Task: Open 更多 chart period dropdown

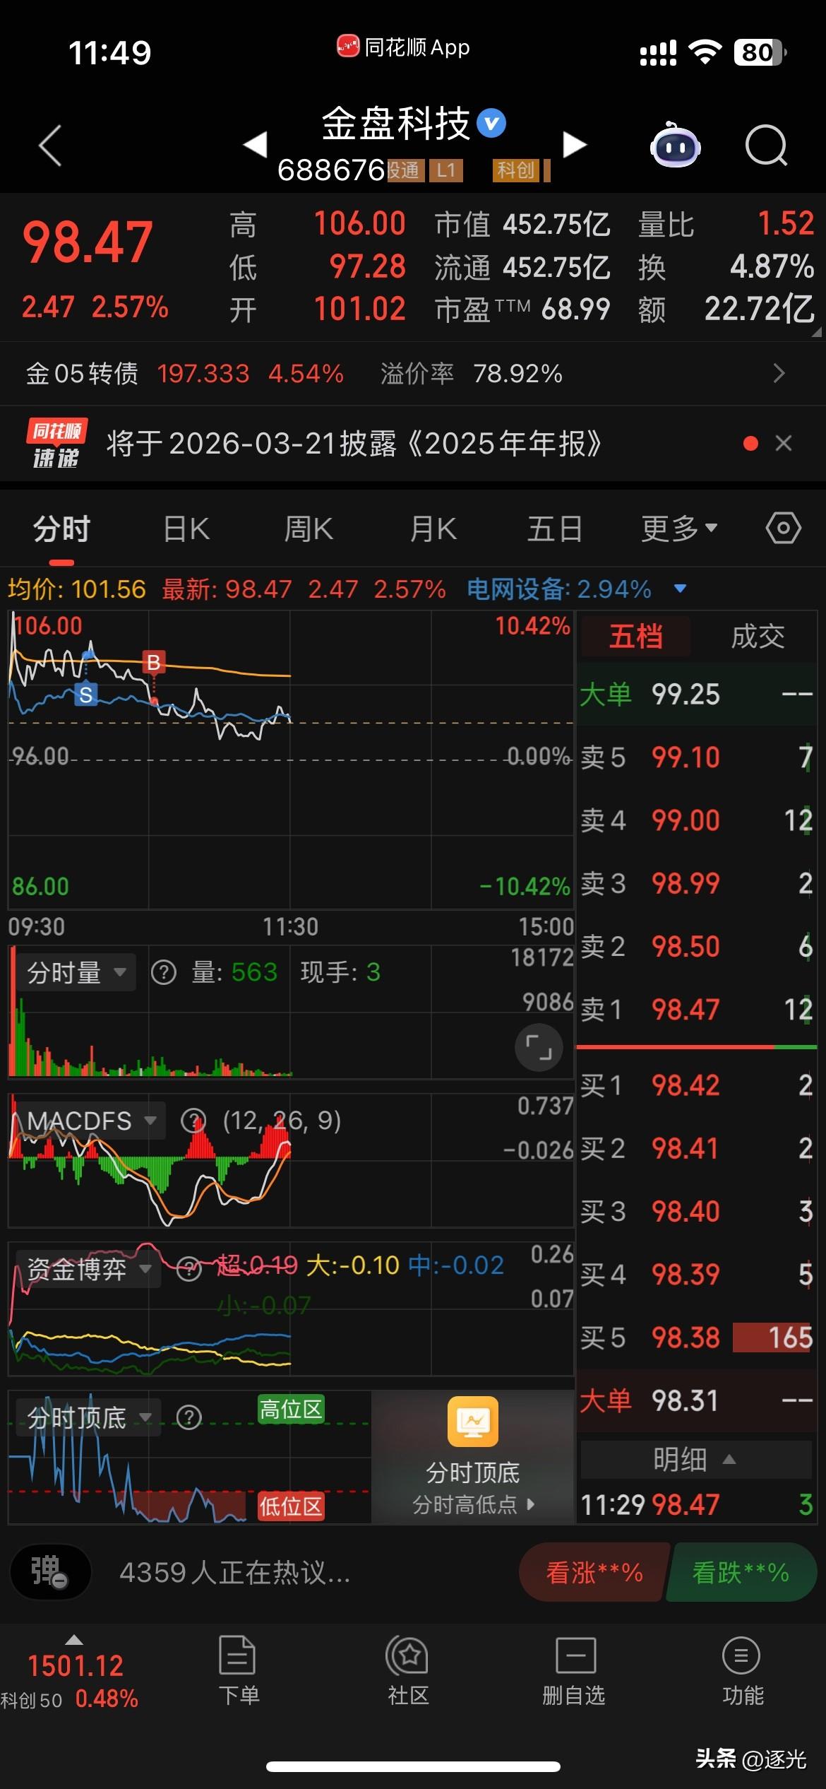Action: click(x=679, y=528)
